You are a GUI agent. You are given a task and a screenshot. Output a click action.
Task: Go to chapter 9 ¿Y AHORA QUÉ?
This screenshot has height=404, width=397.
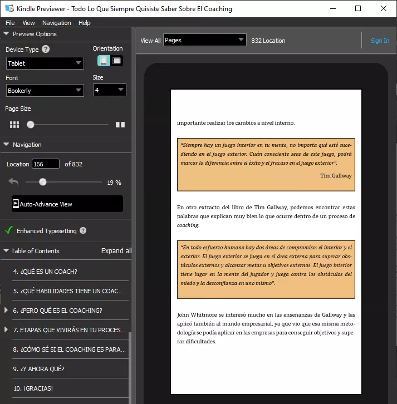[70, 369]
